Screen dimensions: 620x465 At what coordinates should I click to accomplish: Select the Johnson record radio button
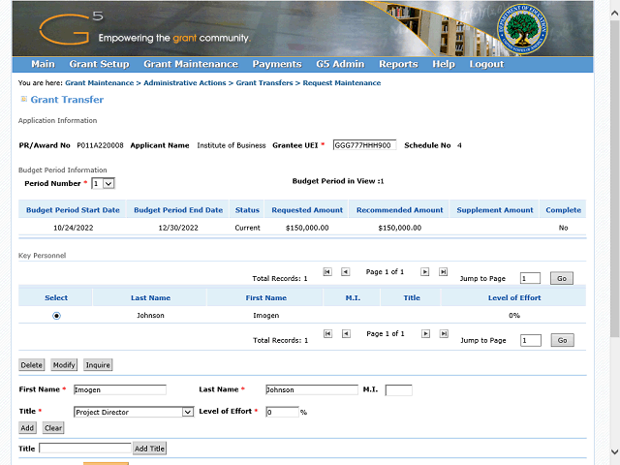tap(56, 315)
